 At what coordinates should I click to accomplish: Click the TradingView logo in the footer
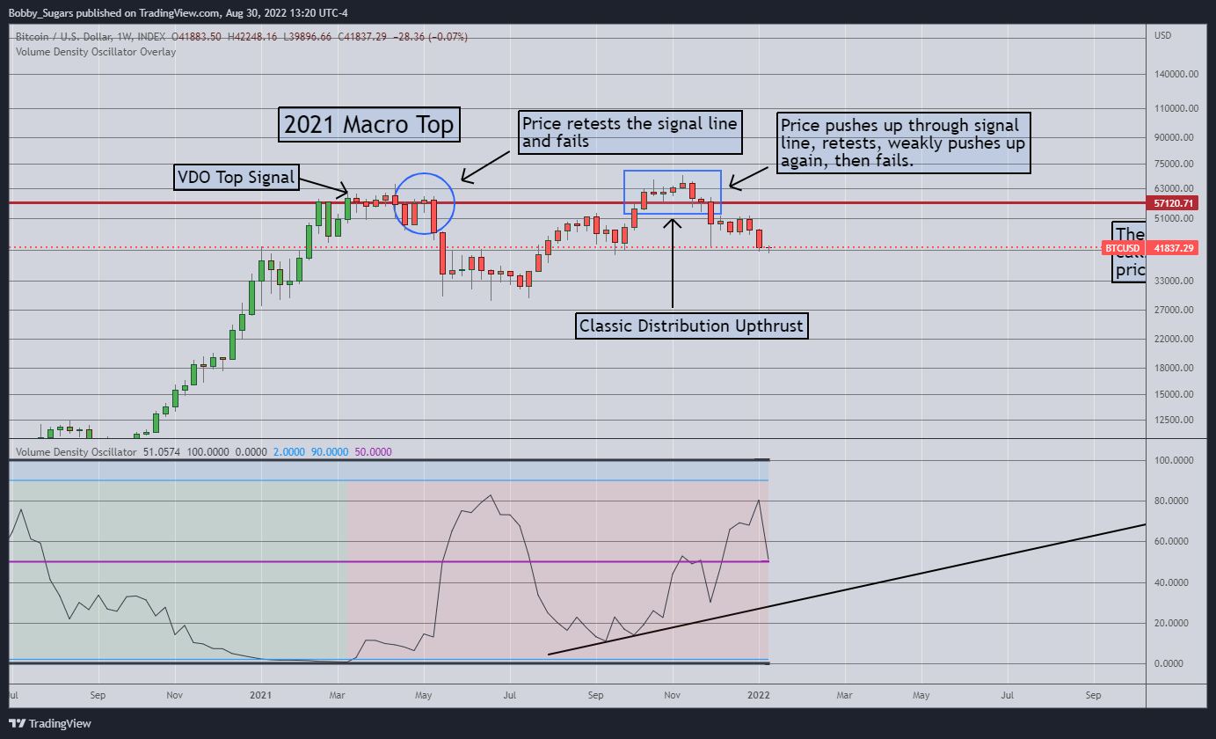coord(50,724)
